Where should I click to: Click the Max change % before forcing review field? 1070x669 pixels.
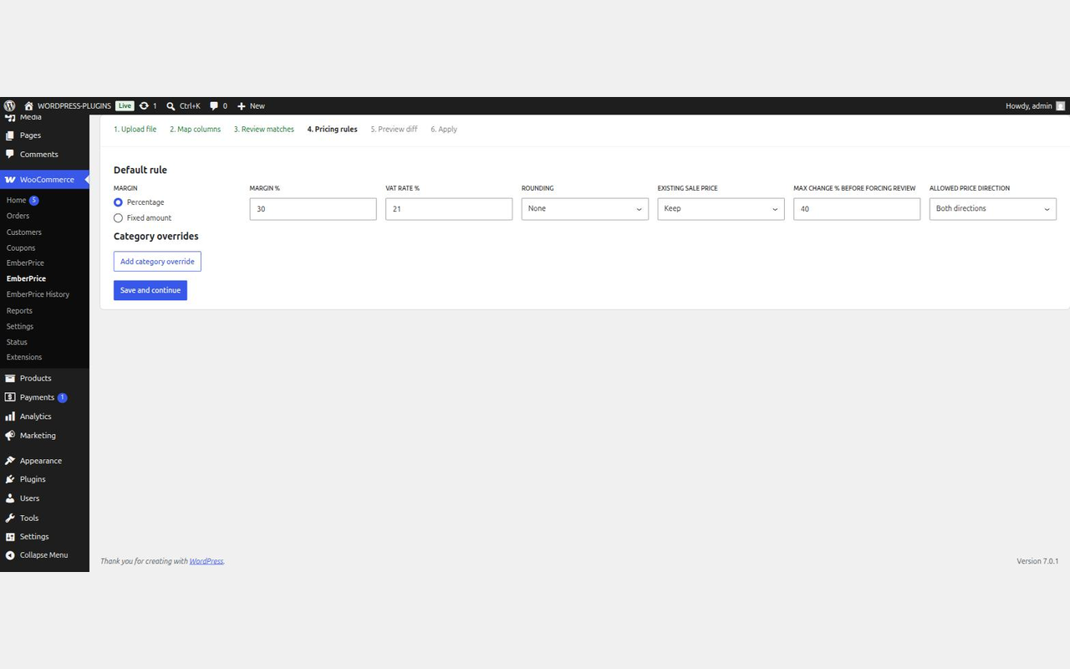[x=857, y=209]
